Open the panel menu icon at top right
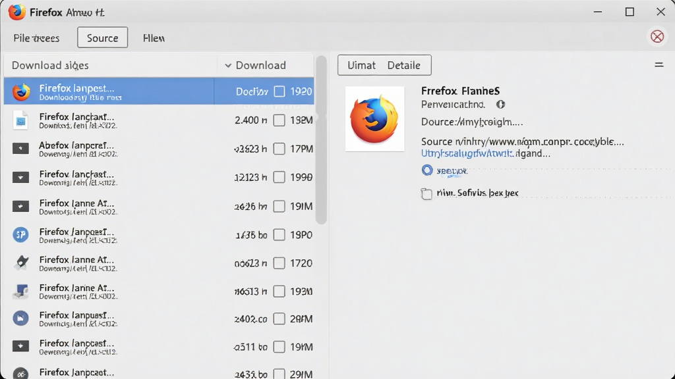This screenshot has width=675, height=379. 659,65
